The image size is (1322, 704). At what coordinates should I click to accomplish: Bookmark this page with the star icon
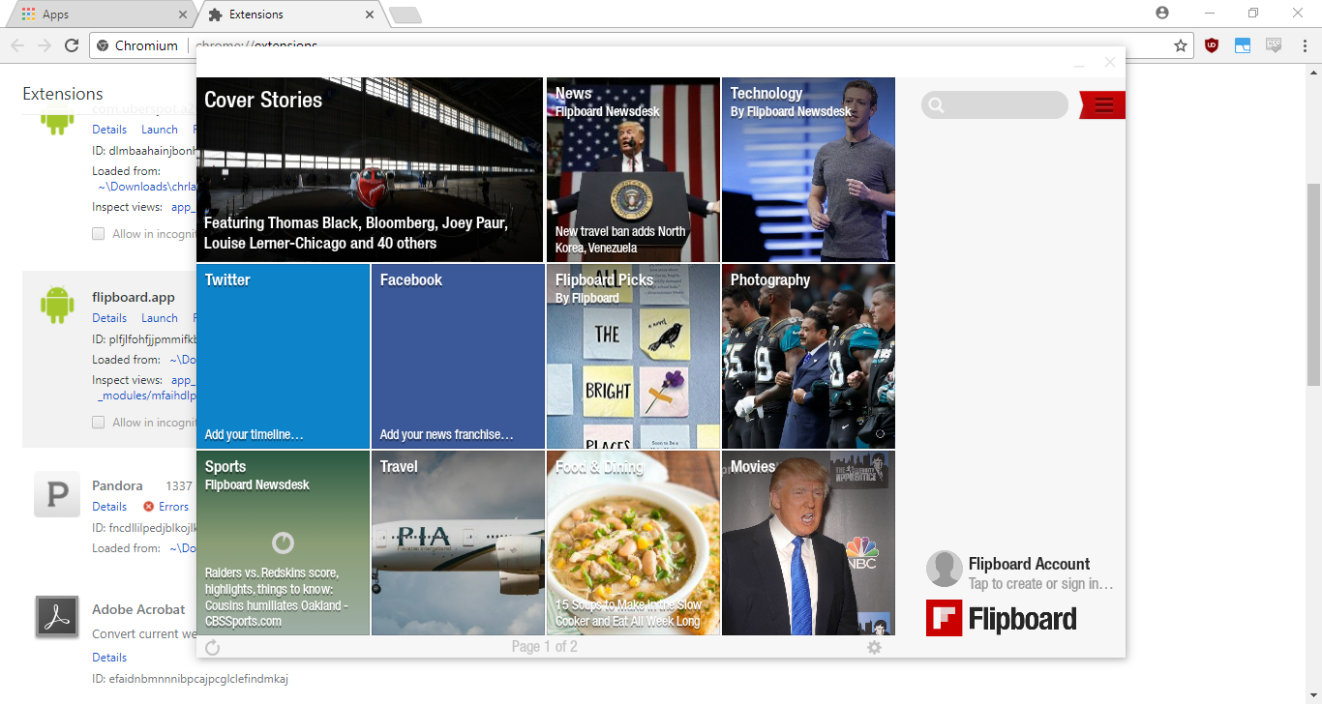[1181, 45]
